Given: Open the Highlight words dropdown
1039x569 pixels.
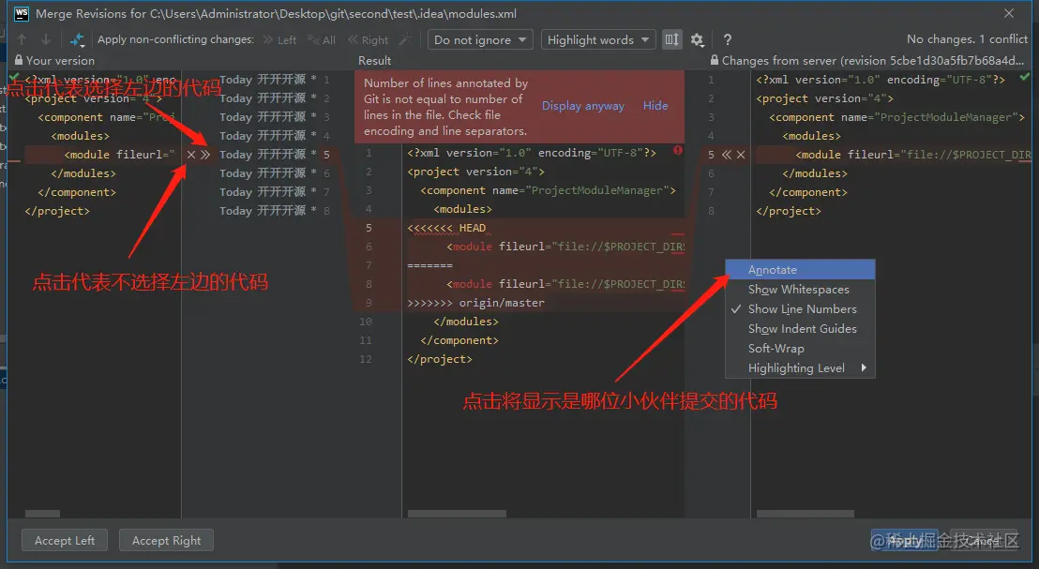Looking at the screenshot, I should tap(597, 39).
